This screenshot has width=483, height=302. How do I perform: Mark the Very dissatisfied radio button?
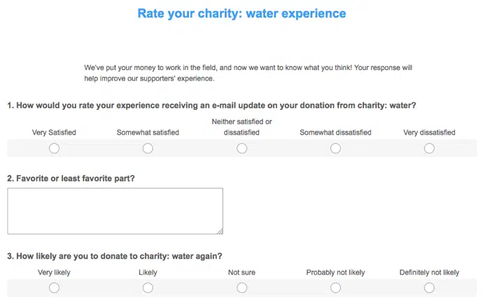pos(429,148)
